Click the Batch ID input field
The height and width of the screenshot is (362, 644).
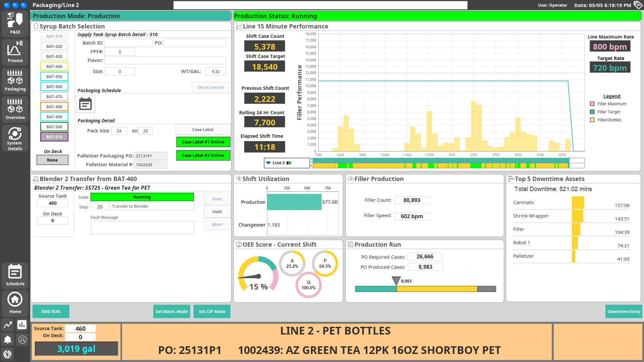tap(128, 43)
